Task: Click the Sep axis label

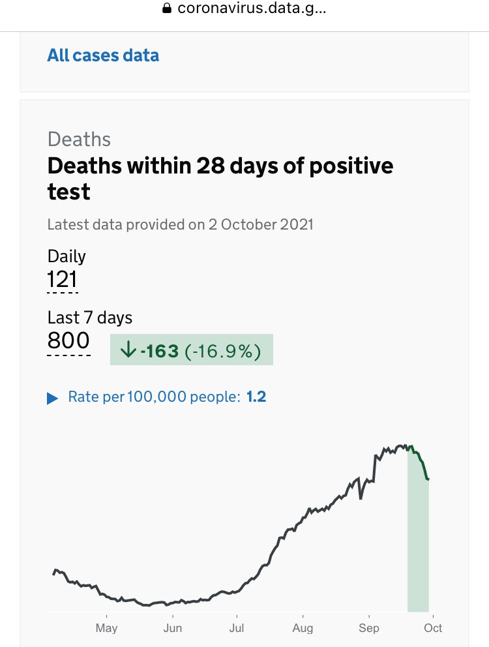Action: (x=369, y=628)
